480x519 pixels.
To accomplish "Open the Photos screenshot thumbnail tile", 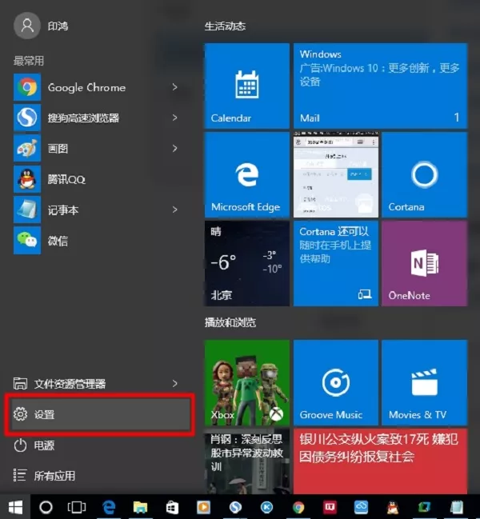I will 336,175.
